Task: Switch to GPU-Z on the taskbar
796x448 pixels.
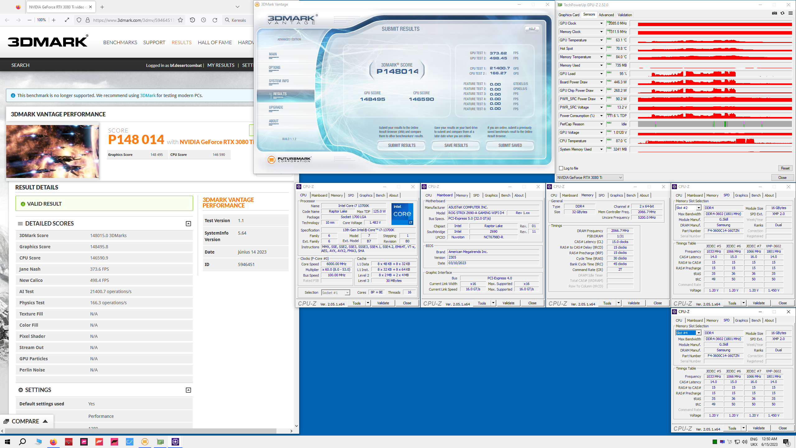Action: pyautogui.click(x=160, y=442)
